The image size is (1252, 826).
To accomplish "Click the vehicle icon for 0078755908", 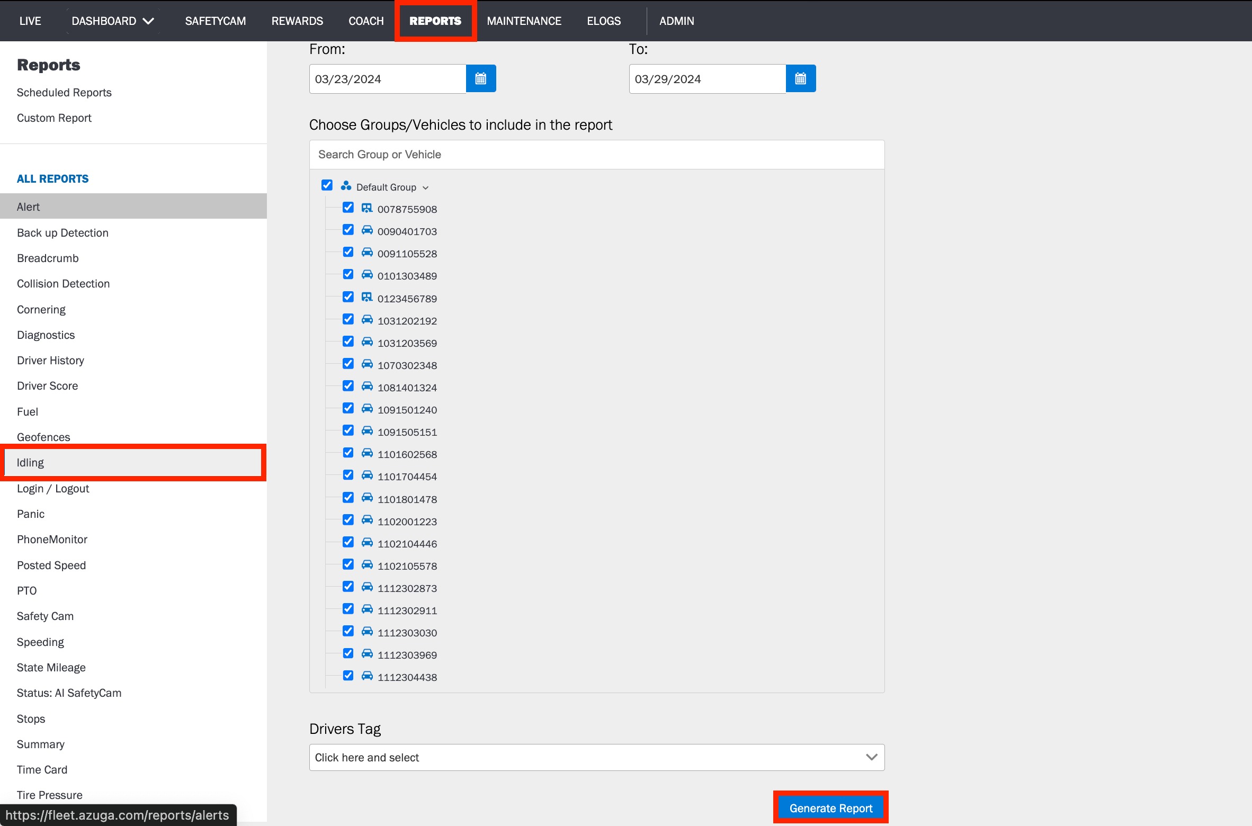I will point(367,208).
